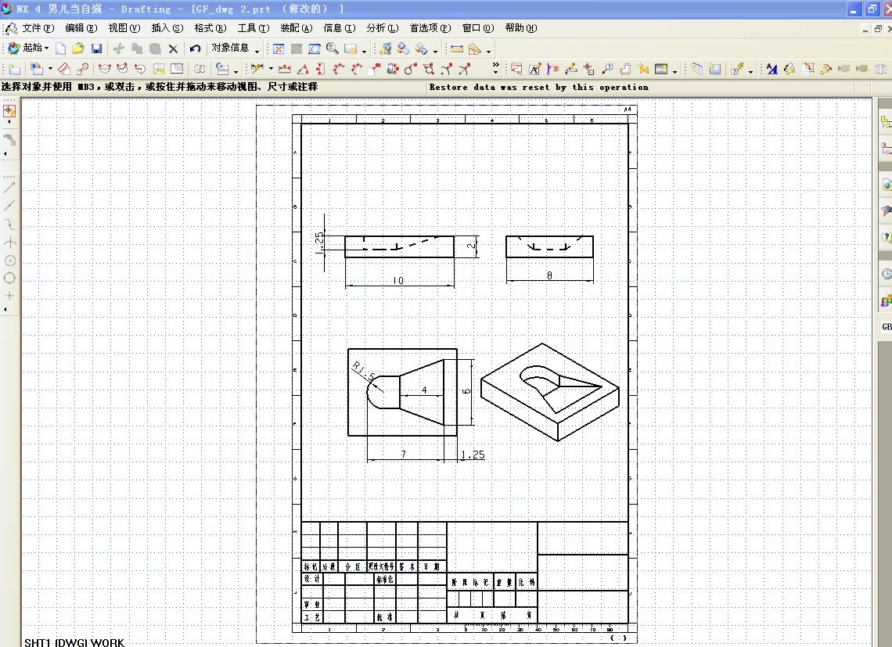The image size is (892, 647).
Task: Open the 起始 (Start) dropdown
Action: click(28, 49)
